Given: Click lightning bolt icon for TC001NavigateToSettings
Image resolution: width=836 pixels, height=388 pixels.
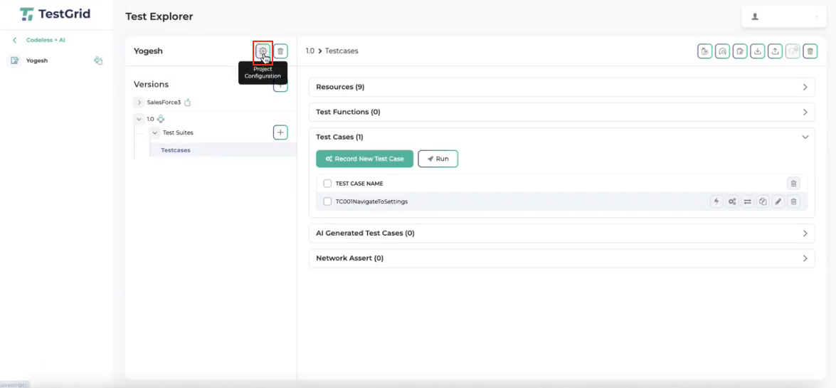Looking at the screenshot, I should 716,201.
